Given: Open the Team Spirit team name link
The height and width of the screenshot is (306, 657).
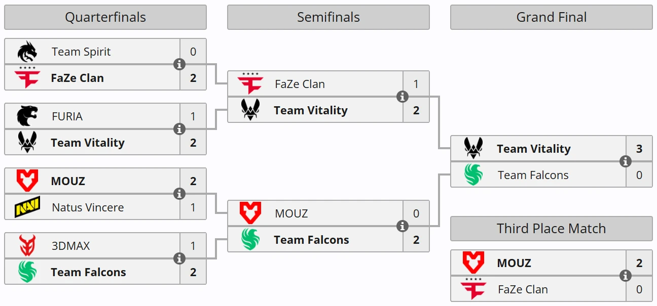Looking at the screenshot, I should tap(81, 52).
